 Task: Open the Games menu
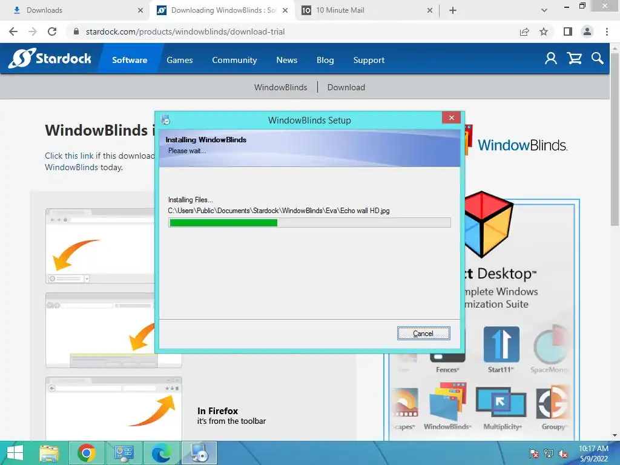click(179, 60)
